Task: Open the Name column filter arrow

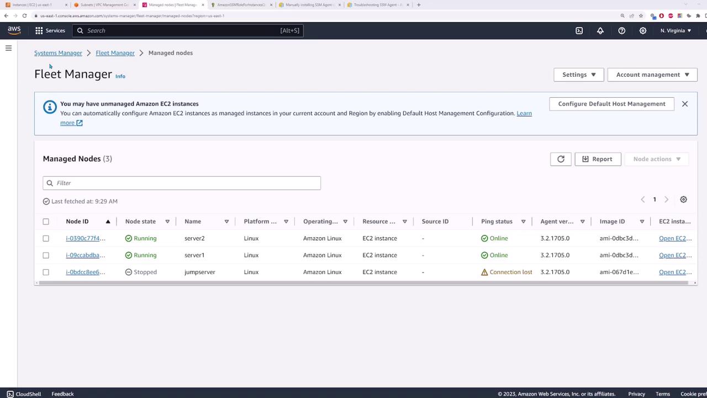Action: click(226, 222)
